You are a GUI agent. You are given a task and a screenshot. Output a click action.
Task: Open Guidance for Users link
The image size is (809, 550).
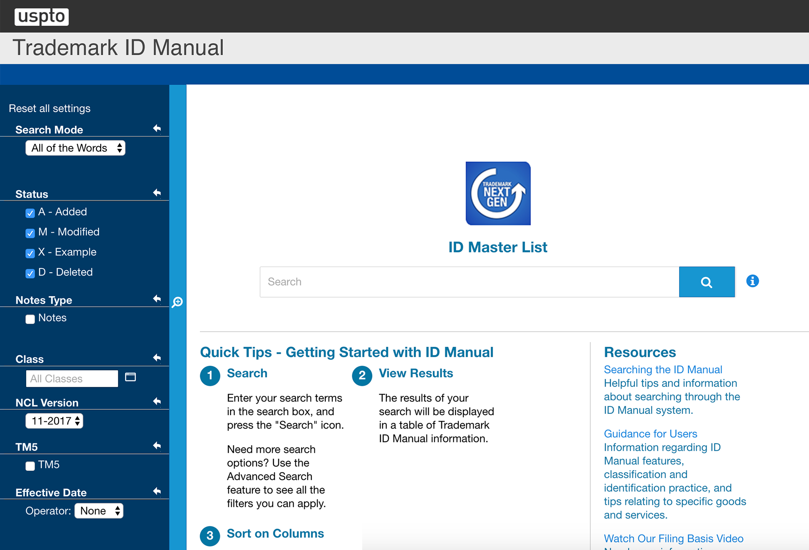click(x=651, y=434)
